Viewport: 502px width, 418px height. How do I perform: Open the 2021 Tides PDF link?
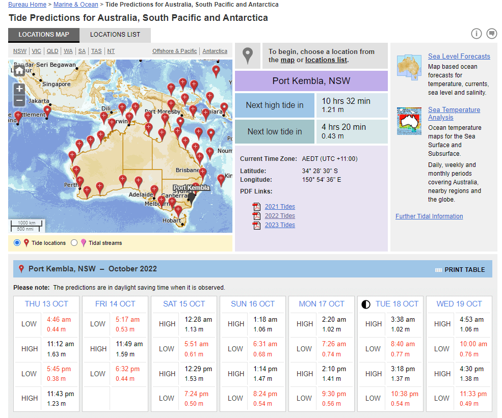click(x=280, y=207)
